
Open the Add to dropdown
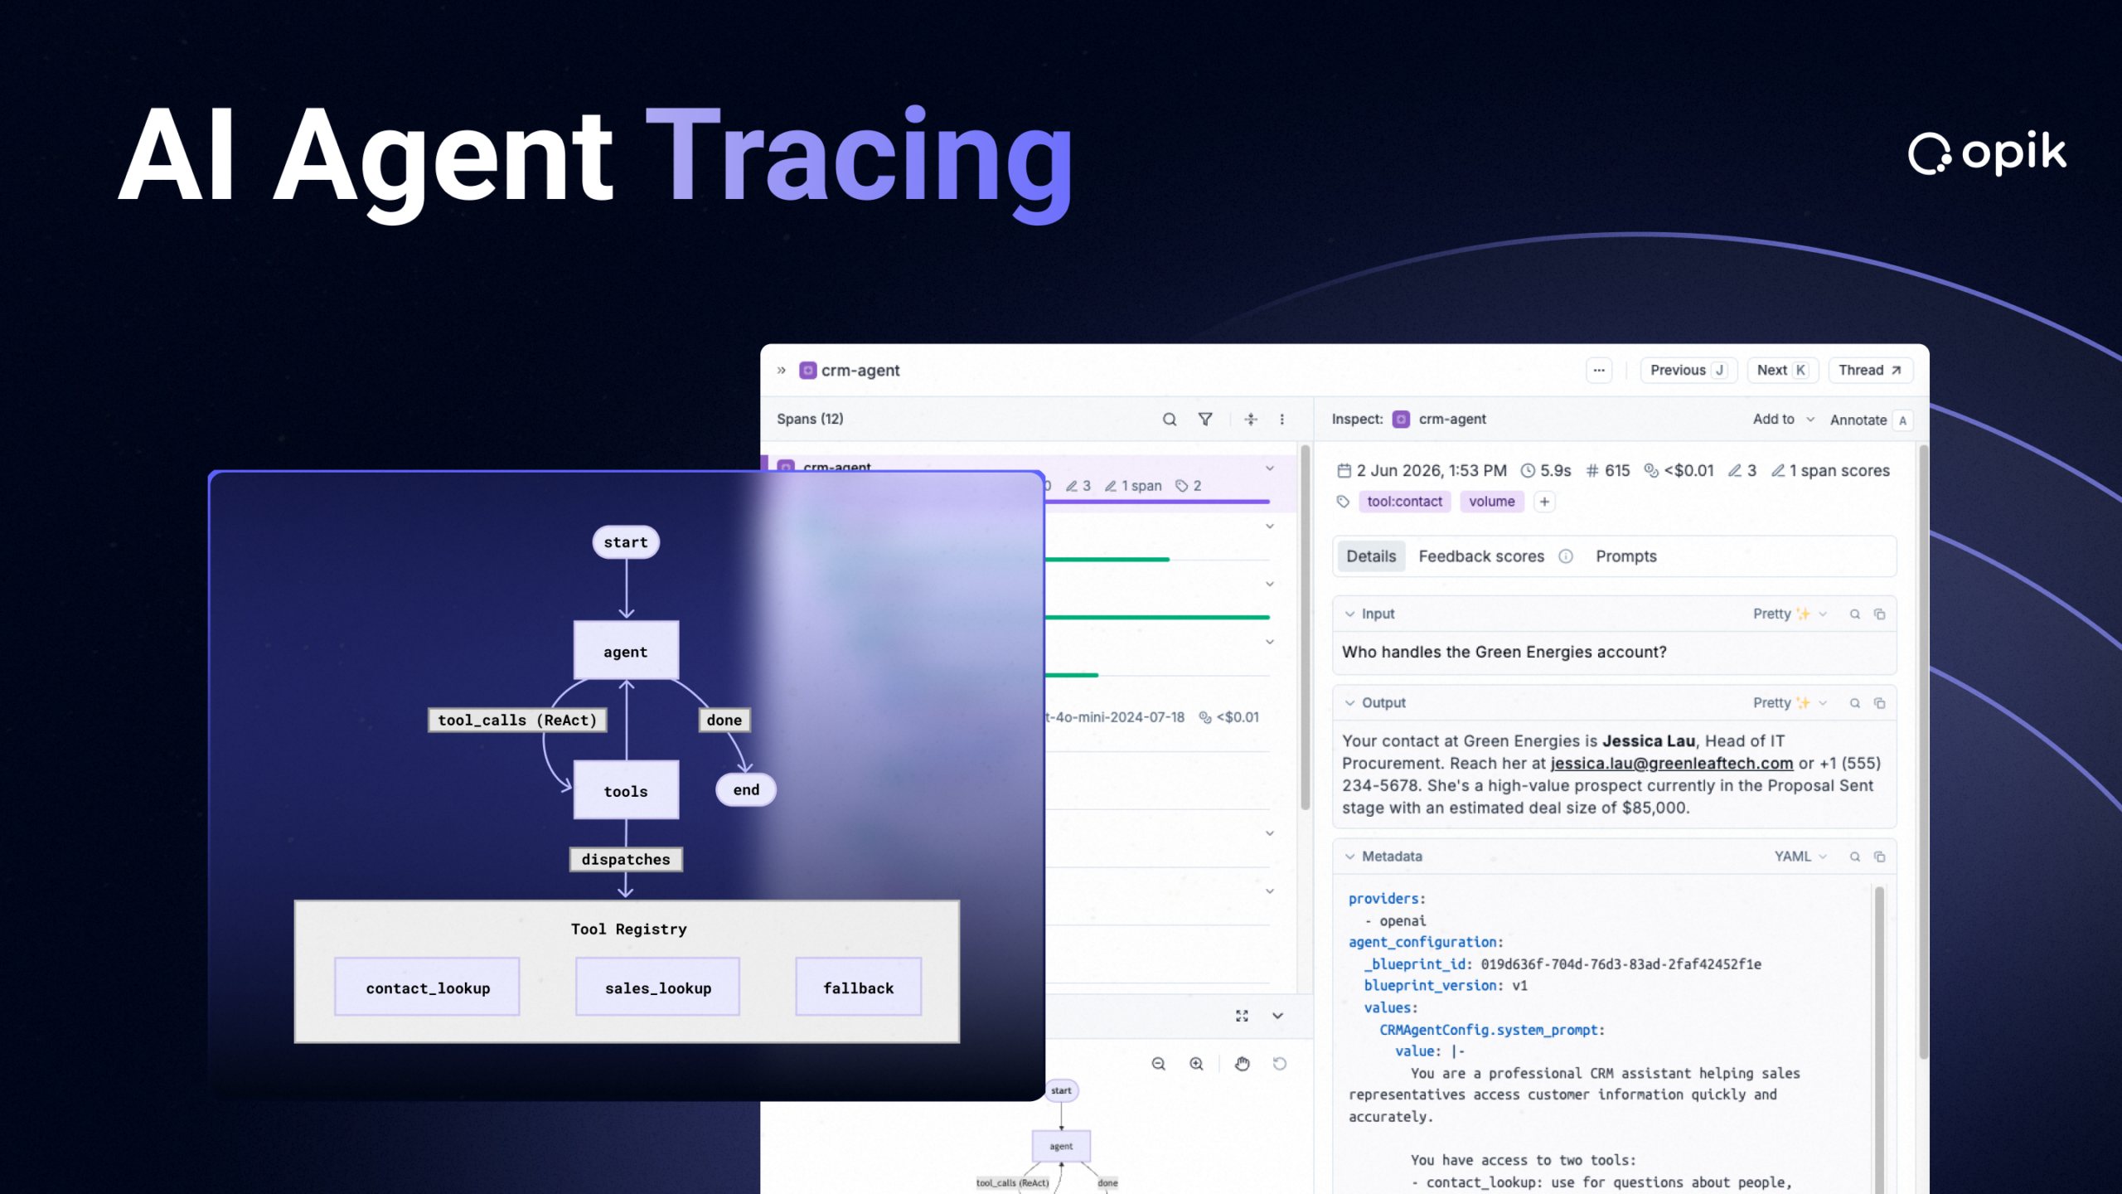click(x=1783, y=420)
